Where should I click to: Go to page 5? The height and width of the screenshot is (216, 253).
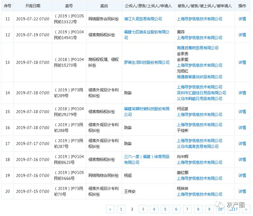pos(165,209)
